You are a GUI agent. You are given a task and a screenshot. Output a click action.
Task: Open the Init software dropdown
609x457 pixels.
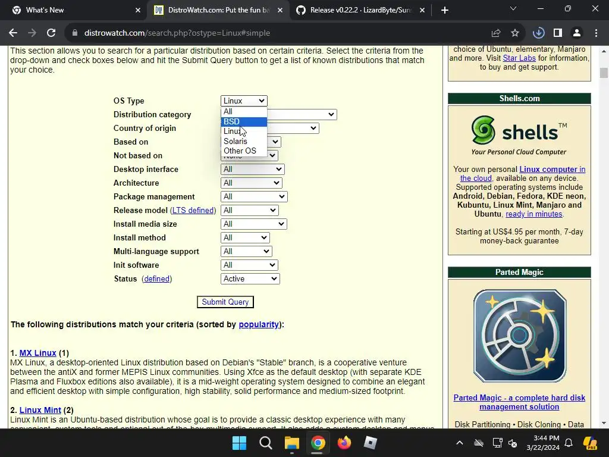[249, 265]
